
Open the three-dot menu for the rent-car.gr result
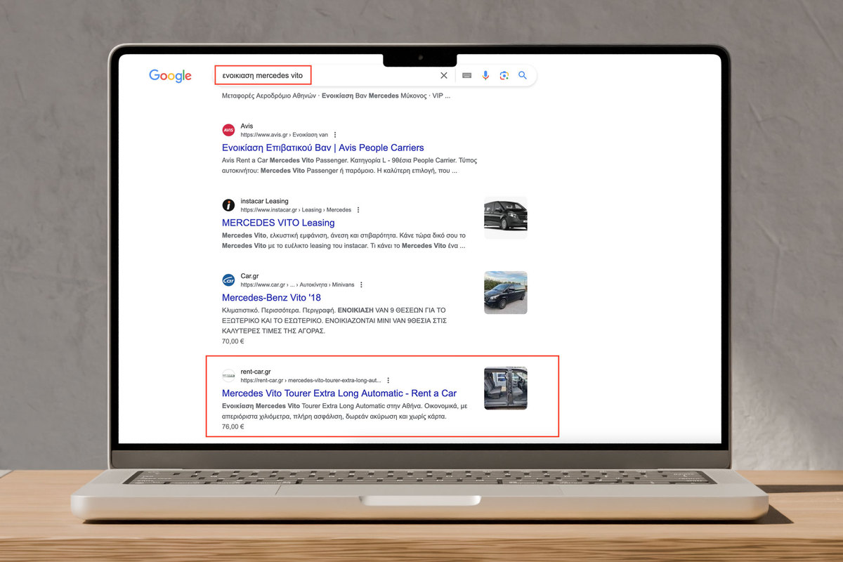coord(388,381)
